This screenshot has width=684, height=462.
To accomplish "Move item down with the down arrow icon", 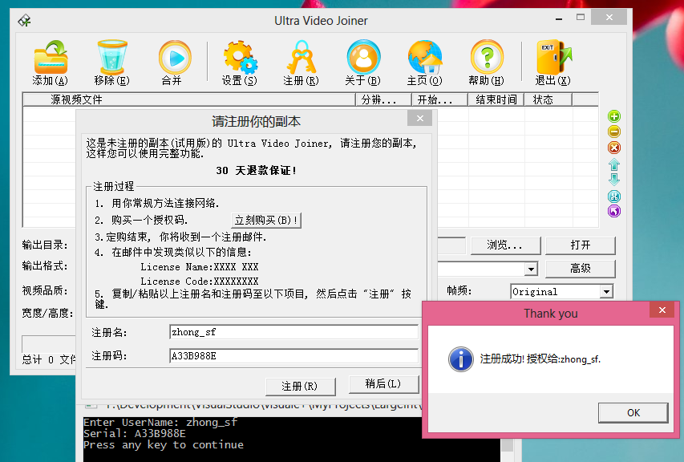I will [614, 180].
